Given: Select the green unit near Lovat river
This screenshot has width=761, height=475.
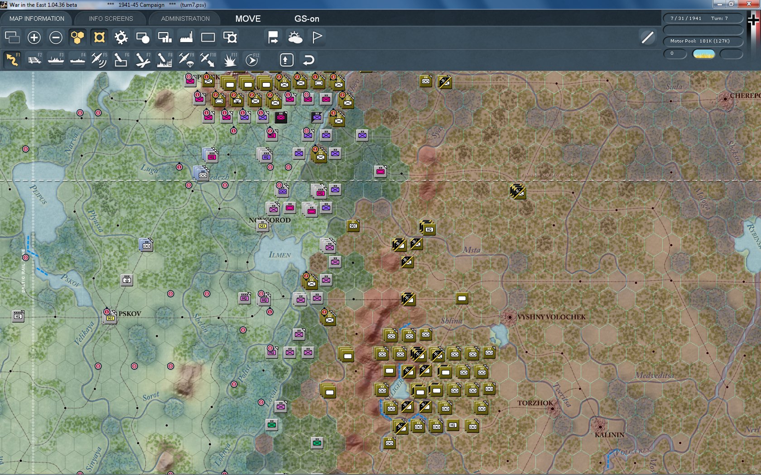Looking at the screenshot, I should 272,424.
